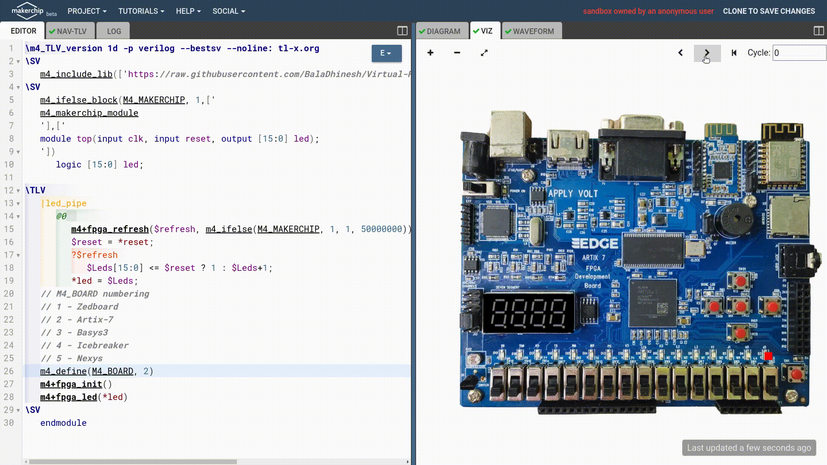Click CLONE TO SAVE CHANGES
827x465 pixels.
pos(769,11)
